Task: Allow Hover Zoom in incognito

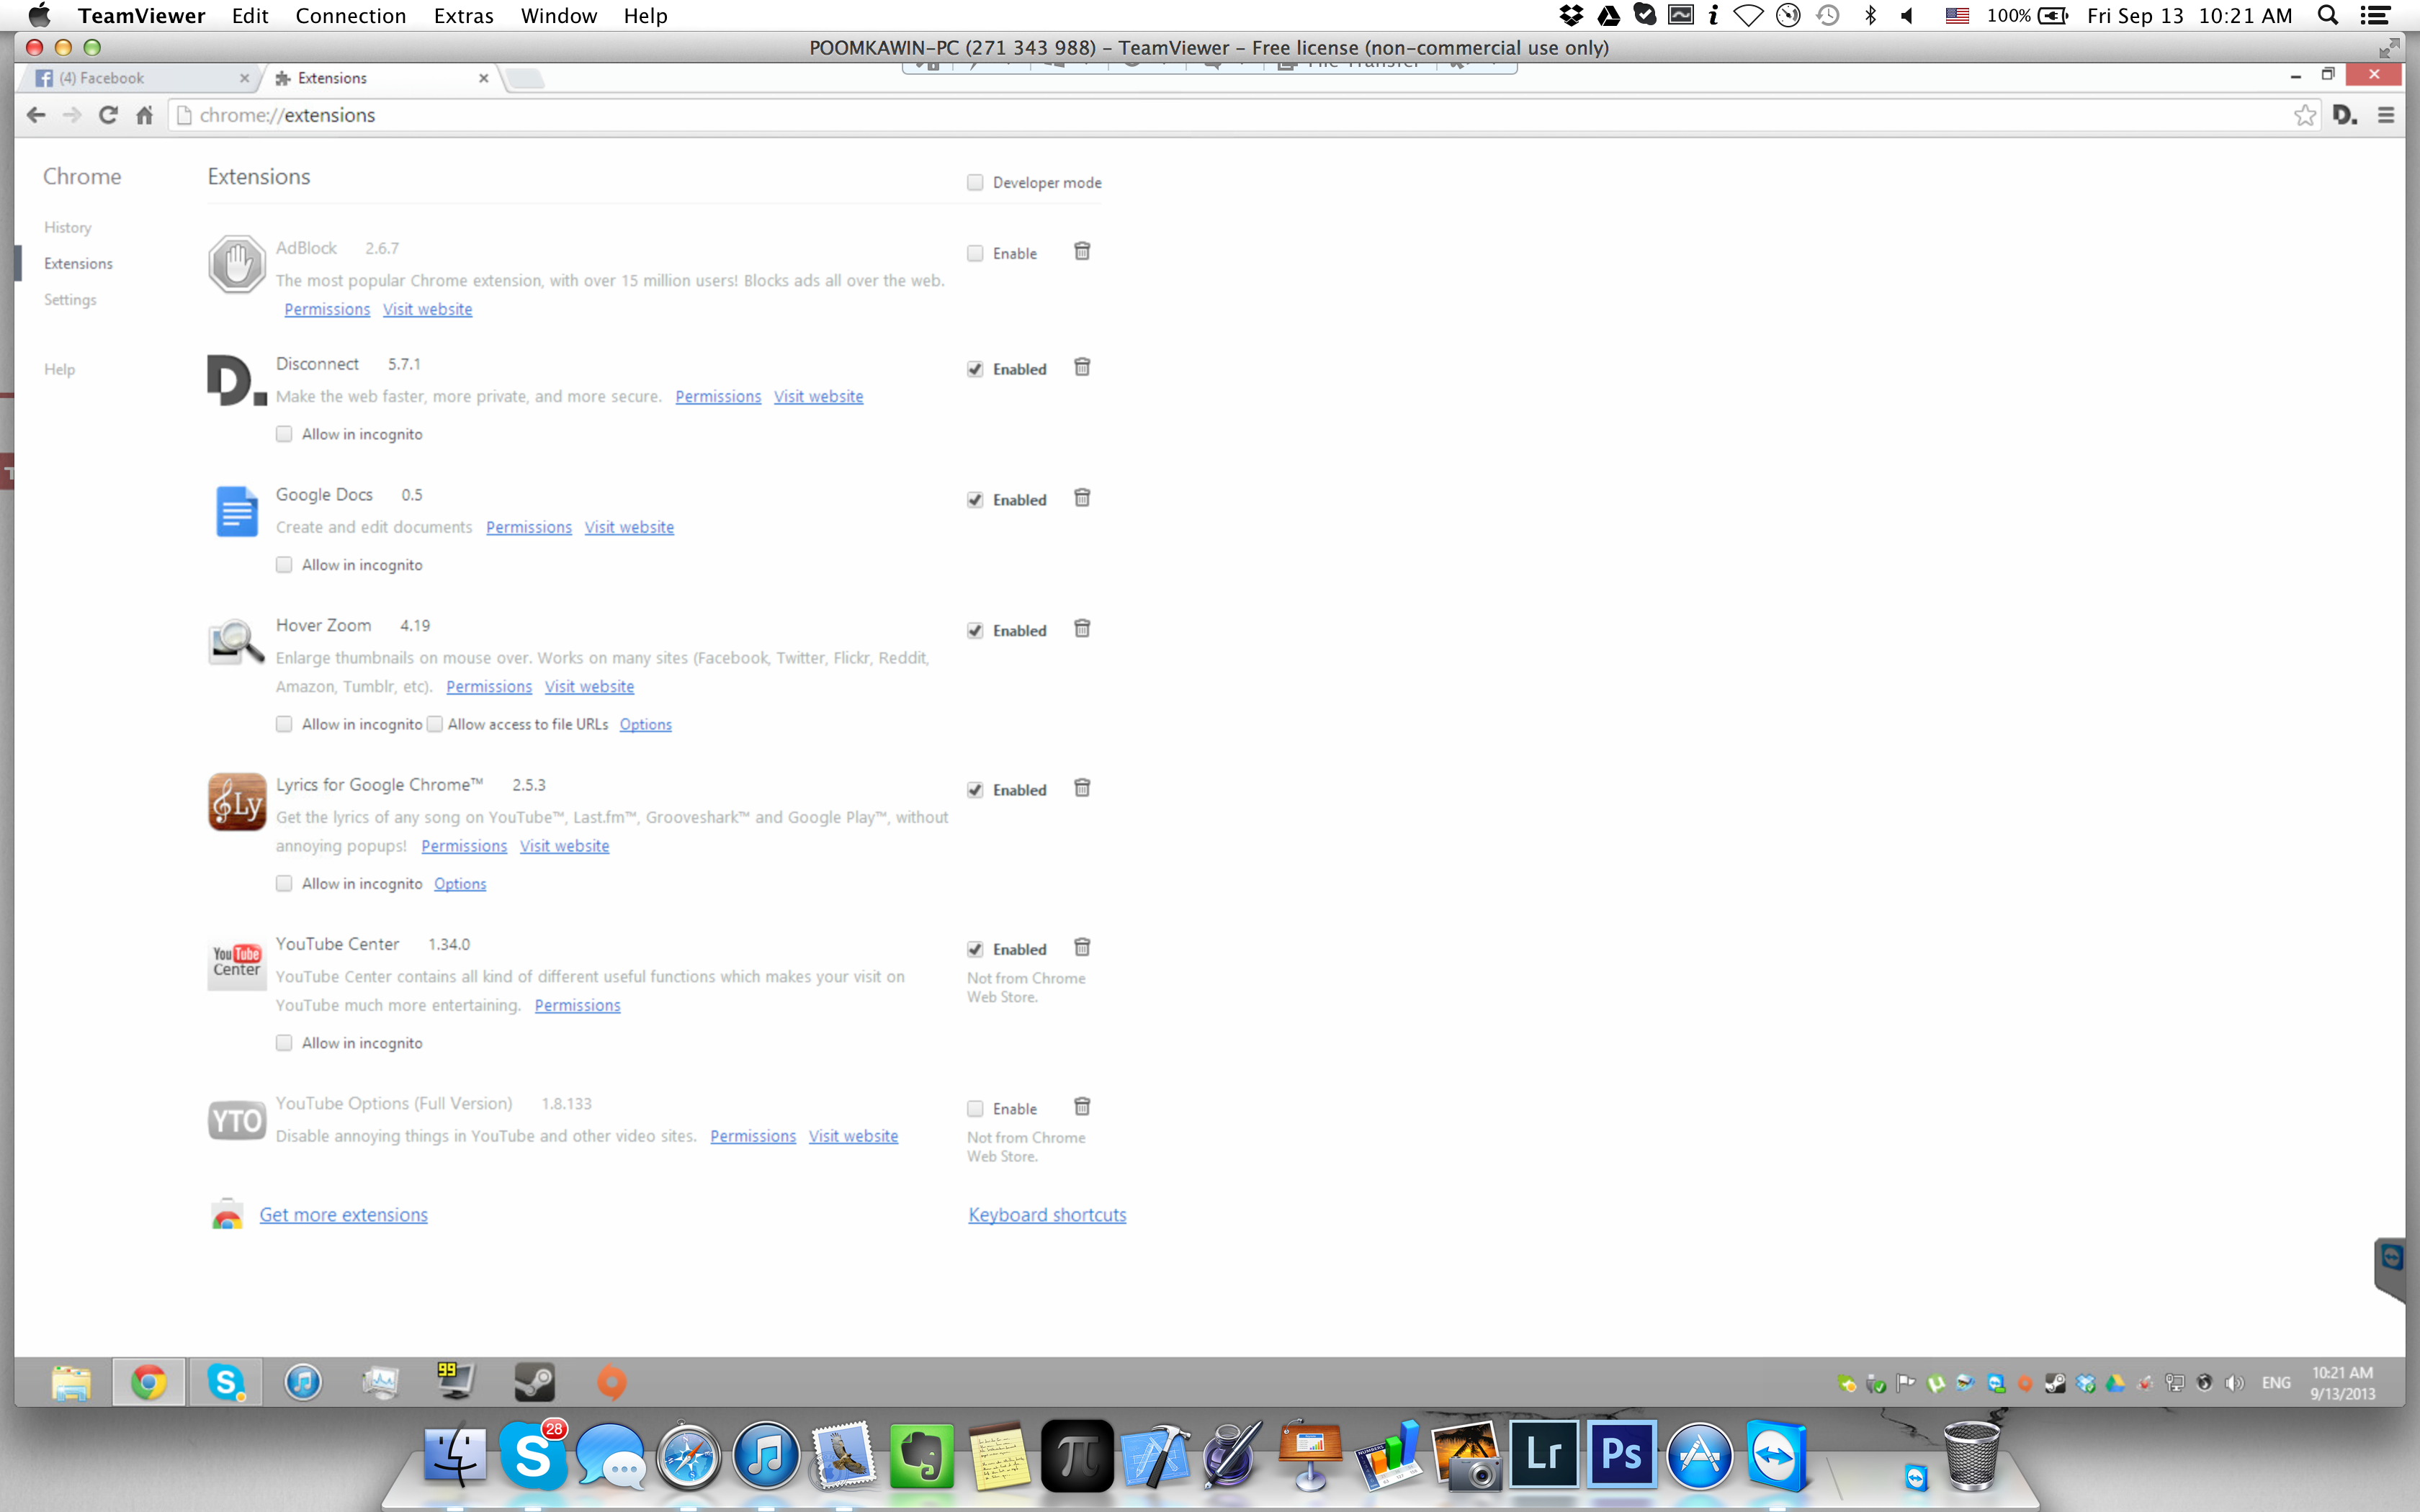Action: click(284, 724)
